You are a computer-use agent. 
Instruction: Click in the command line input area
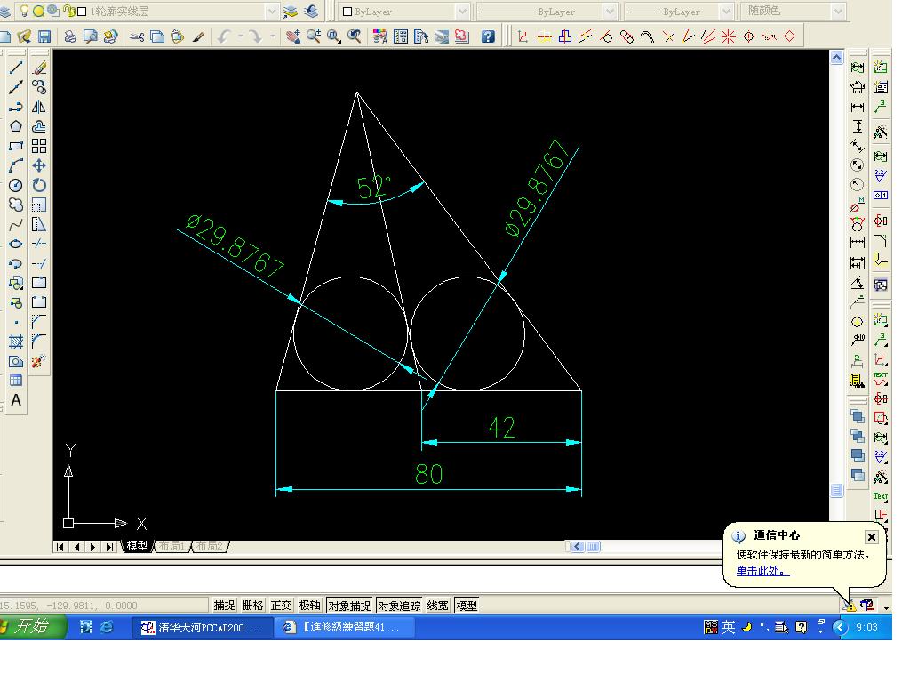(x=360, y=578)
